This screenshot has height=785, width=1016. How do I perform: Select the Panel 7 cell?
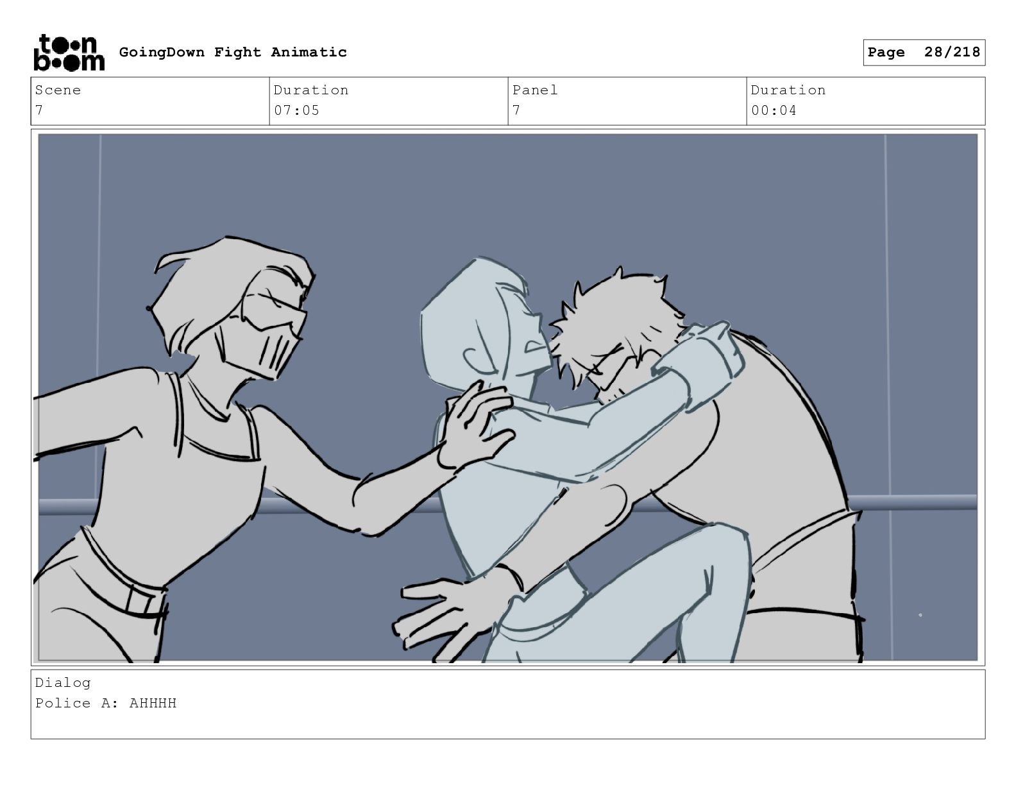coord(627,101)
